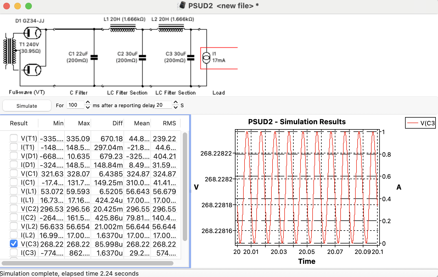Select the C3 30uF capacitor symbol
The width and height of the screenshot is (438, 277).
(x=191, y=57)
